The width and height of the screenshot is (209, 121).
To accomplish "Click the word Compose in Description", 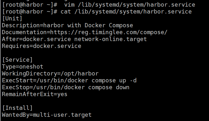I will click(x=121, y=25).
